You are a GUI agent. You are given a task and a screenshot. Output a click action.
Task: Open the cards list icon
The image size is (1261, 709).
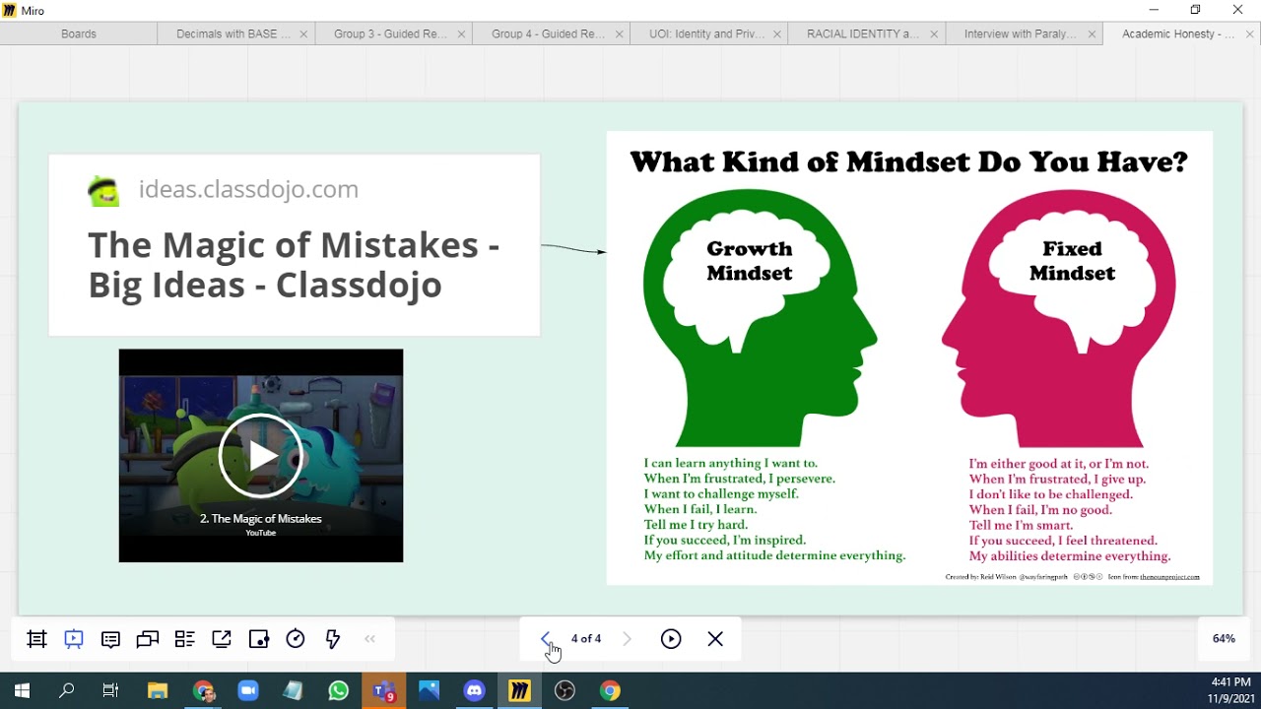(x=184, y=639)
